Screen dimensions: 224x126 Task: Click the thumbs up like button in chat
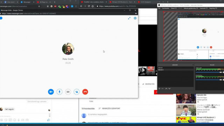click(x=49, y=120)
